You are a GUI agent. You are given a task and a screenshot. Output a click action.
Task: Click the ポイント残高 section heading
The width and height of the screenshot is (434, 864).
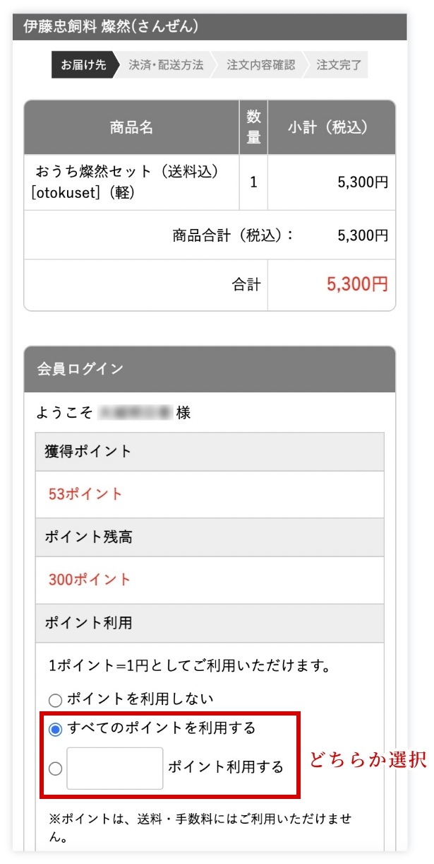coord(88,537)
